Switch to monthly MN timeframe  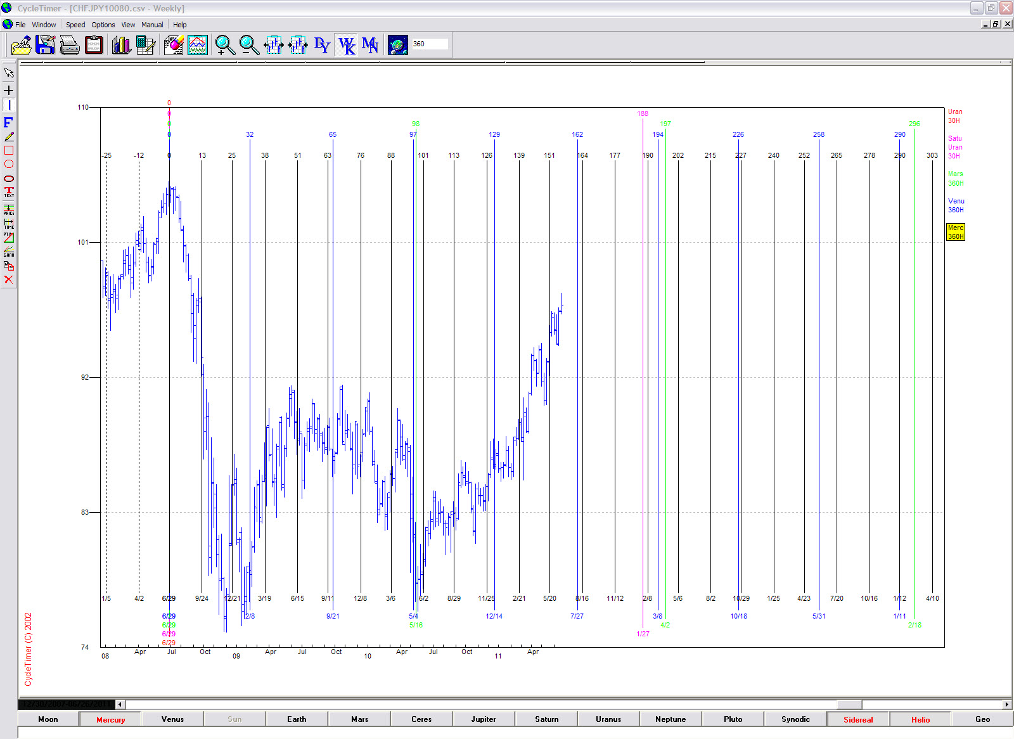pos(370,45)
